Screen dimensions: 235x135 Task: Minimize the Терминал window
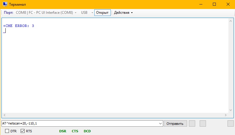coord(201,4)
